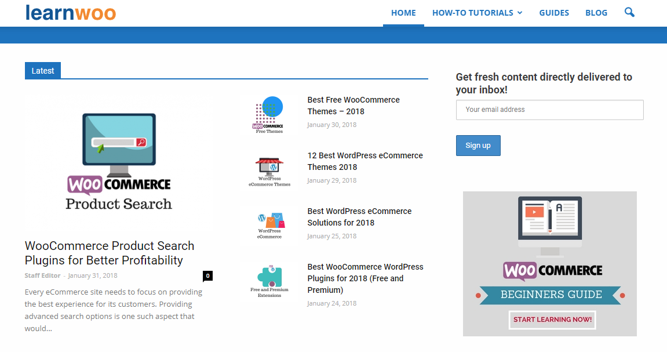Read WooCommerce Product Search Plugins article

pyautogui.click(x=110, y=253)
